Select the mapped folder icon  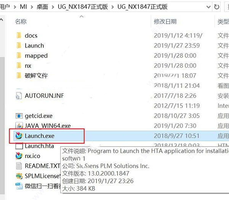click(x=19, y=56)
